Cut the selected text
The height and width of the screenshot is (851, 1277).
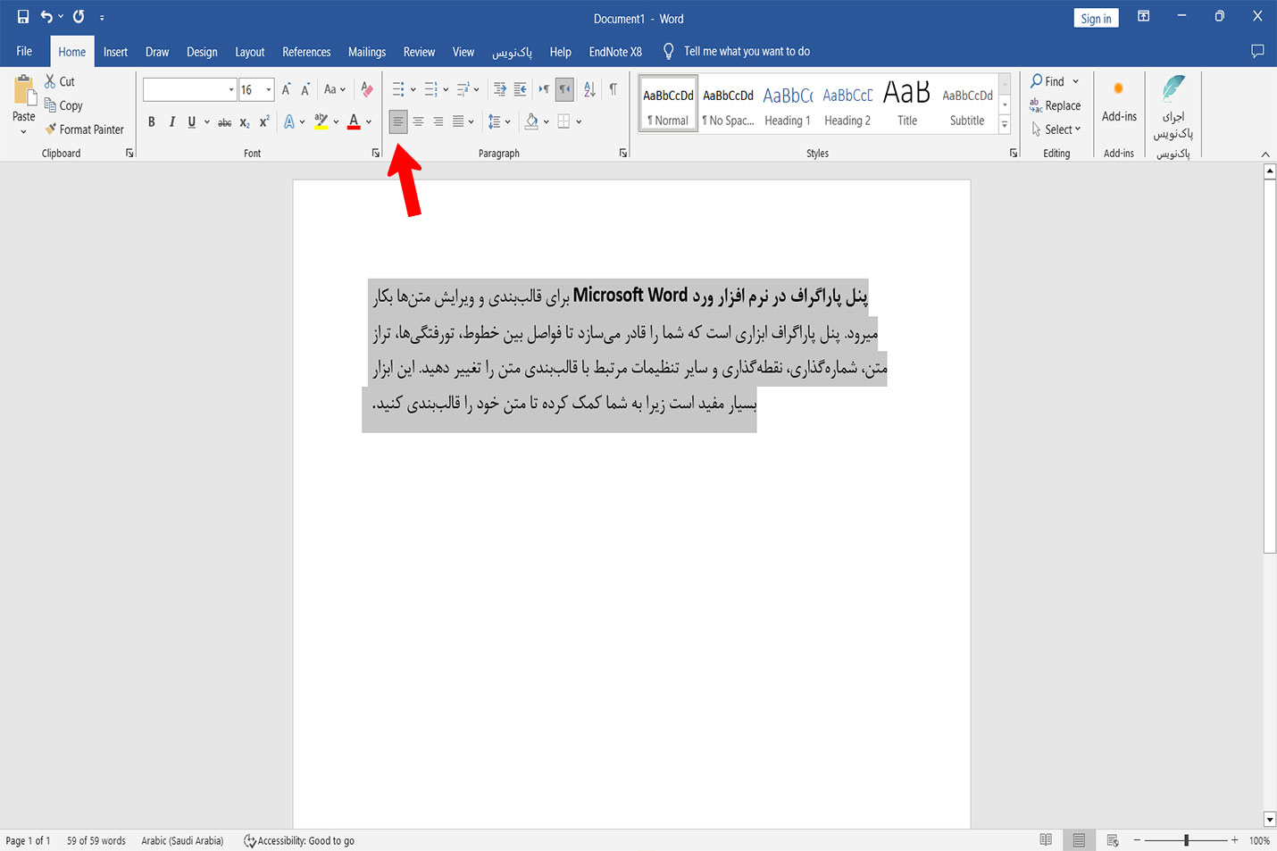point(60,81)
